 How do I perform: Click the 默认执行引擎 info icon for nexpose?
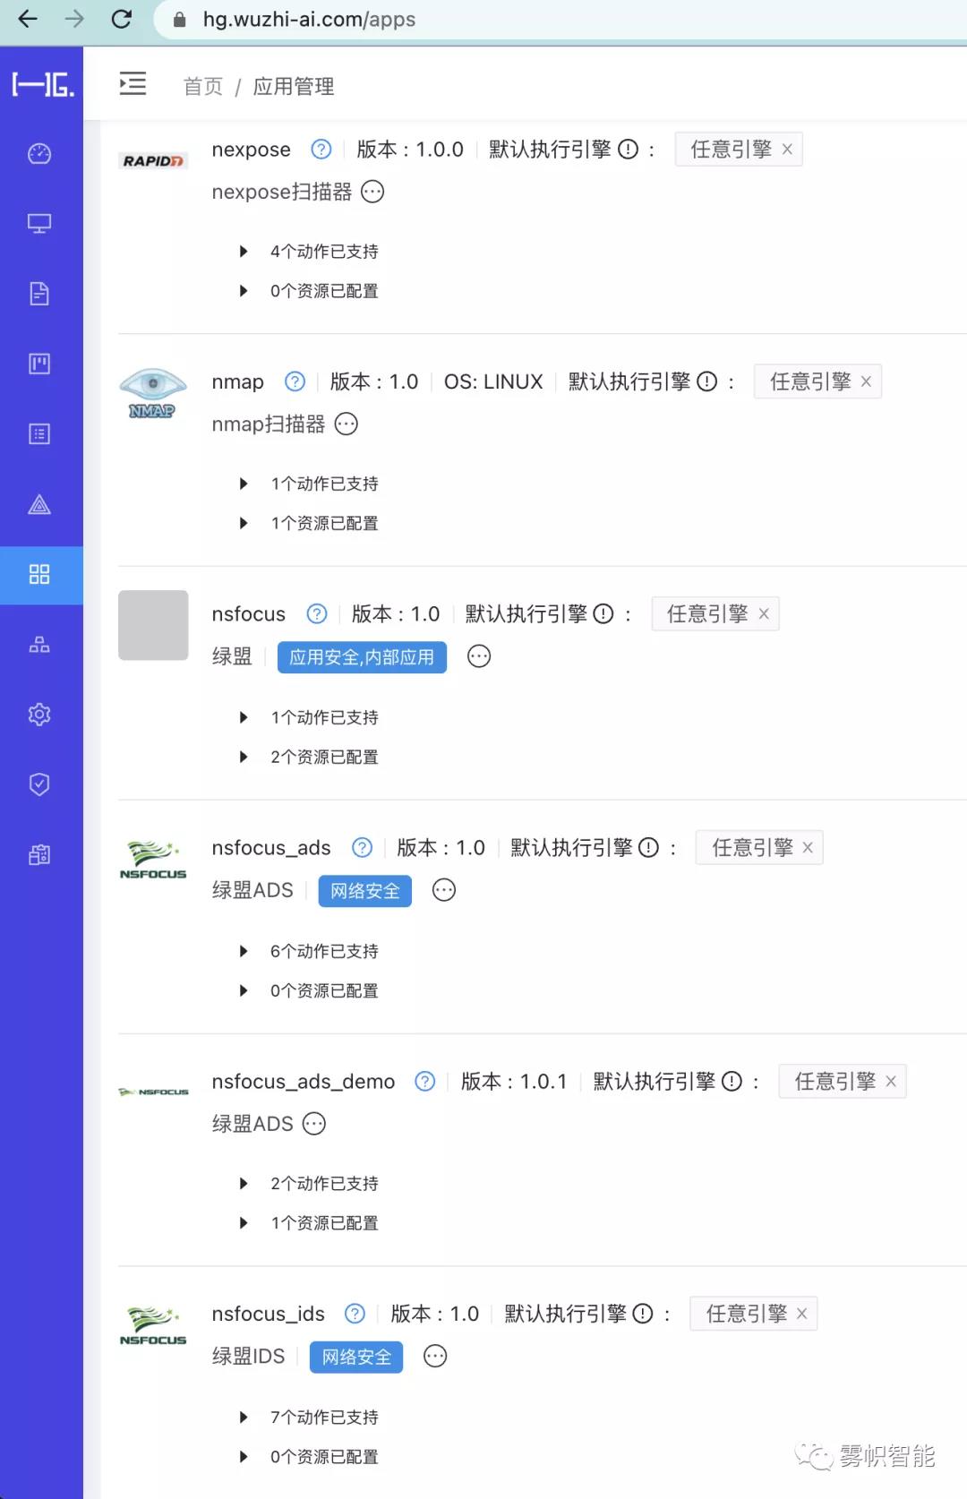click(629, 150)
